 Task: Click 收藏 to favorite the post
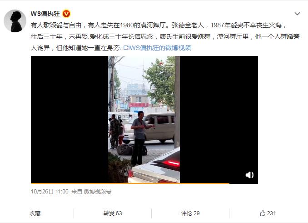pyautogui.click(x=35, y=213)
